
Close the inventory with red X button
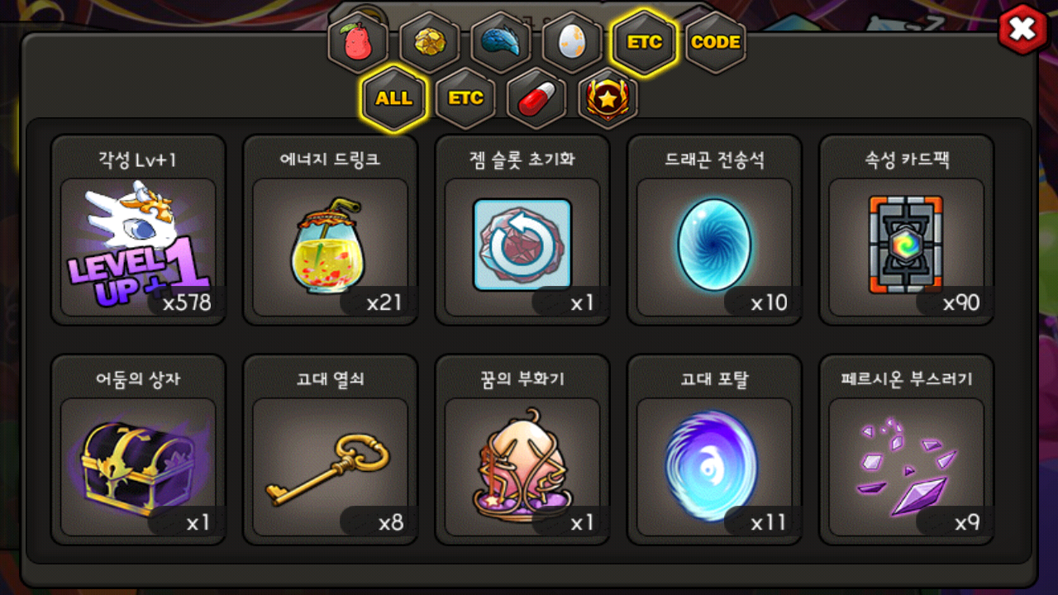click(x=1022, y=30)
